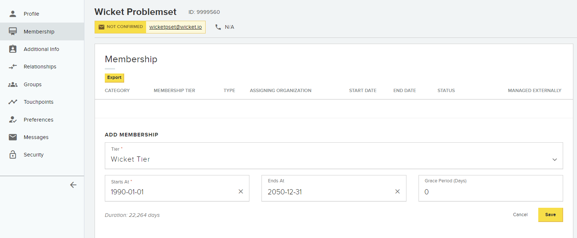Click the Touchpoints line chart icon

(x=13, y=102)
